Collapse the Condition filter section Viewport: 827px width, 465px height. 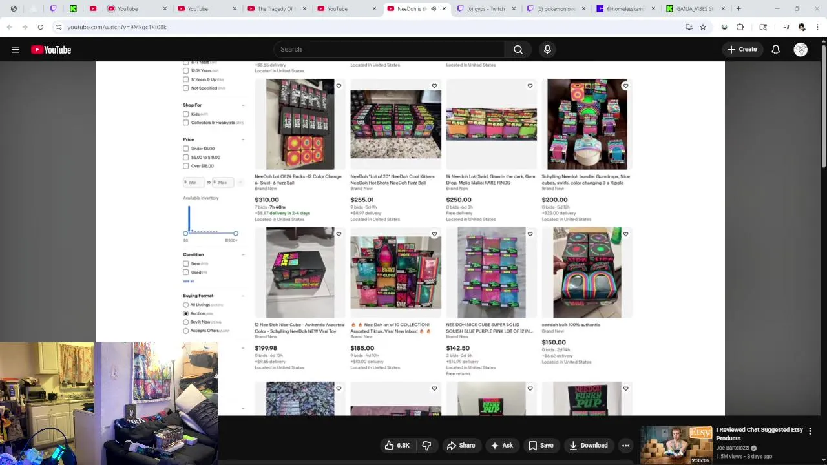pos(243,254)
